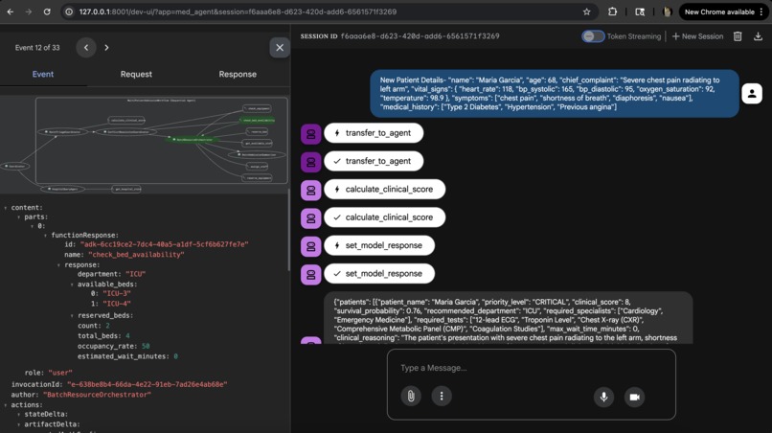The height and width of the screenshot is (433, 772).
Task: Switch to the Event tab
Action: pyautogui.click(x=43, y=74)
